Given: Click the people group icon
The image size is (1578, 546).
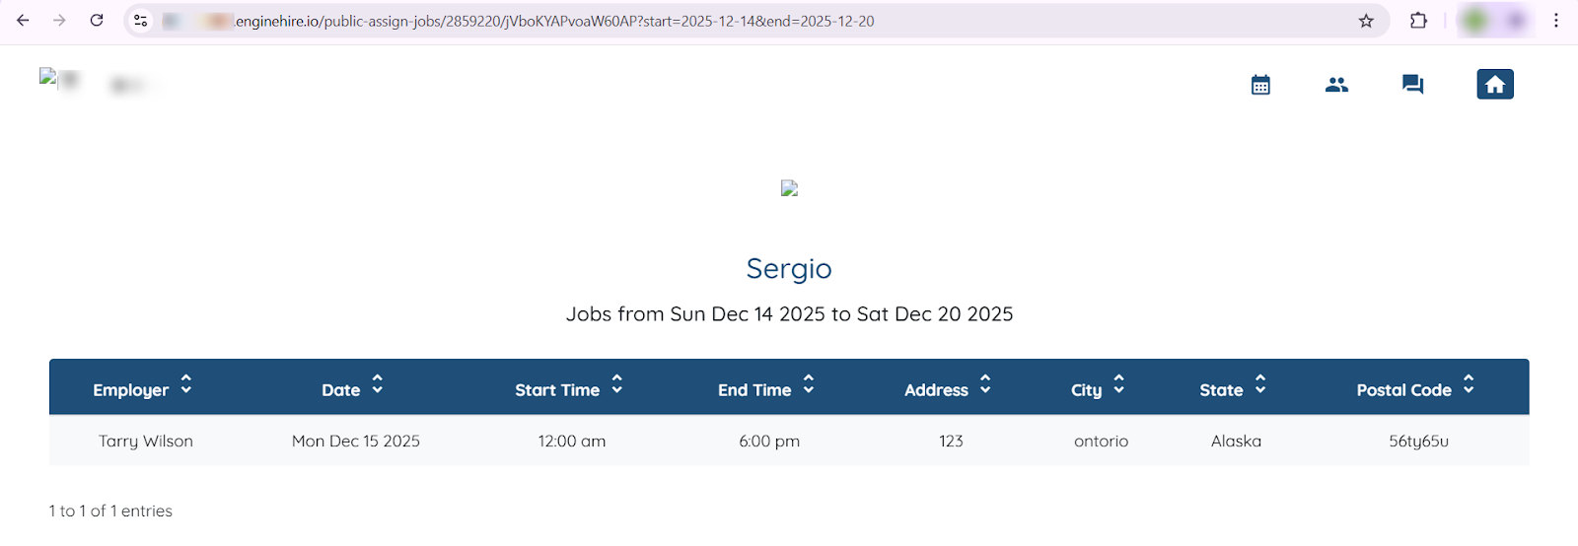Looking at the screenshot, I should coord(1336,85).
